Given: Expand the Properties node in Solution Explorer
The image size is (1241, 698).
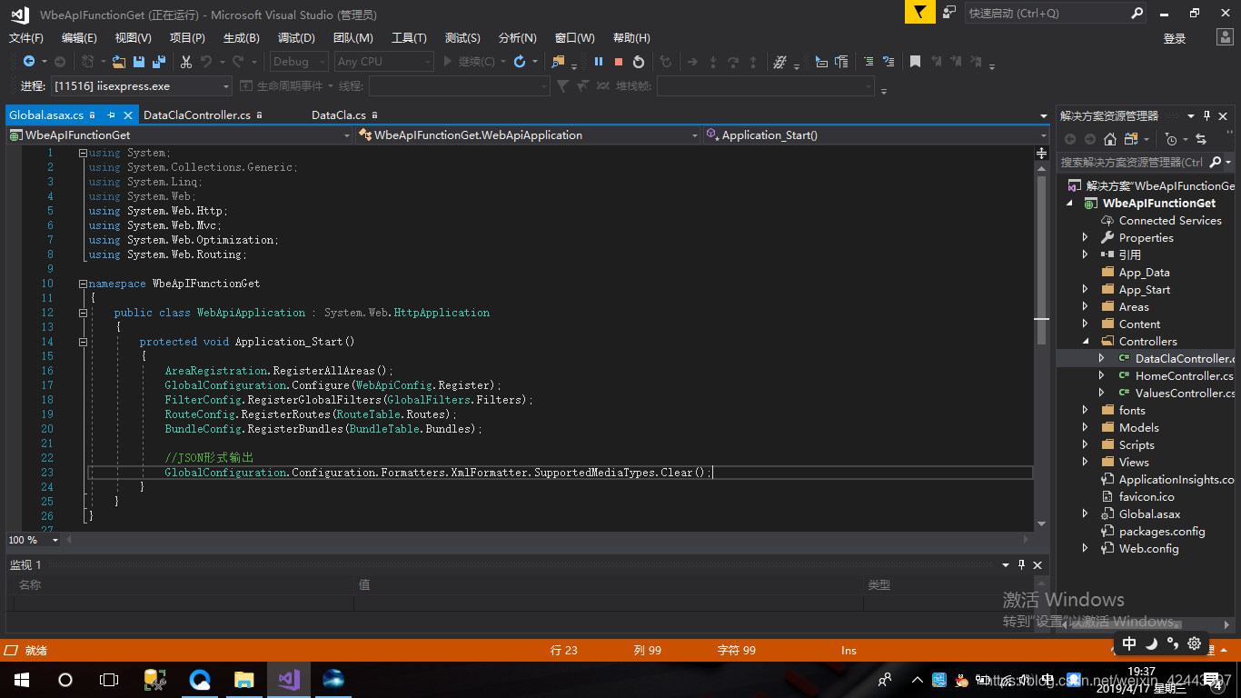Looking at the screenshot, I should 1085,238.
